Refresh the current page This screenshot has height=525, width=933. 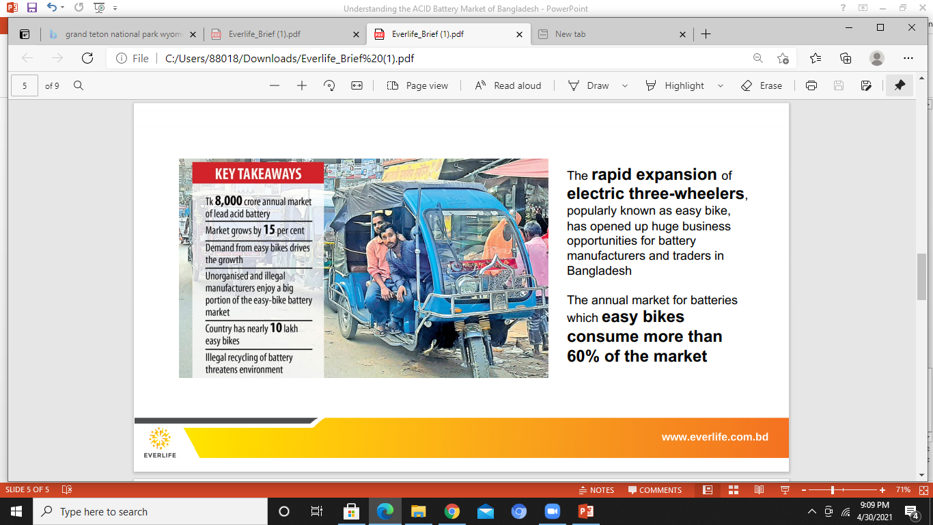coord(87,58)
